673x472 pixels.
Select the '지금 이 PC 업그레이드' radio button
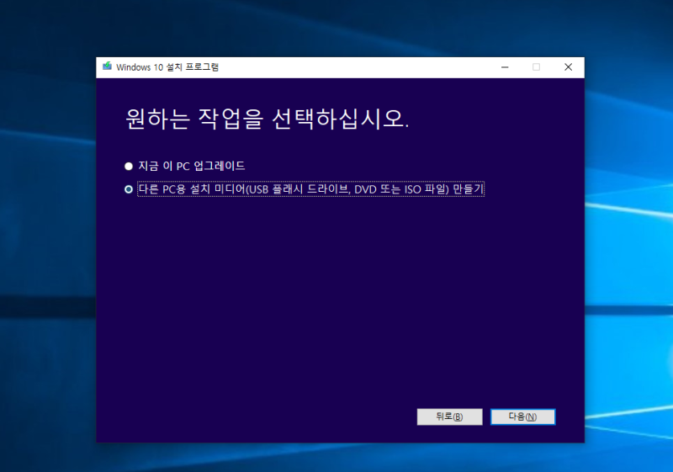[129, 166]
